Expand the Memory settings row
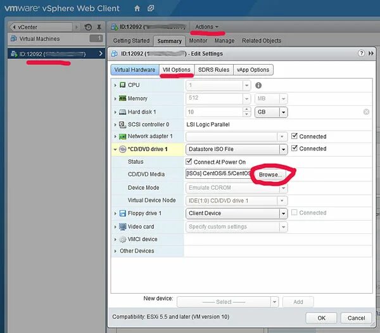Viewport: 380px width, 333px height. pos(115,99)
